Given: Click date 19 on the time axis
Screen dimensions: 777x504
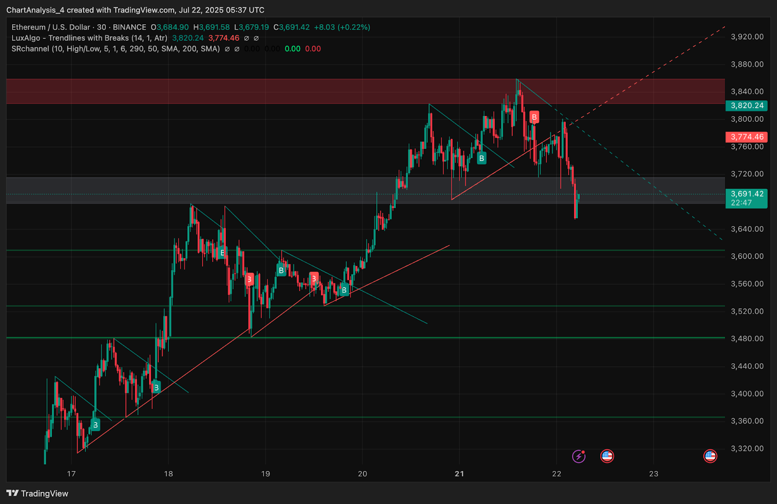Looking at the screenshot, I should point(266,474).
